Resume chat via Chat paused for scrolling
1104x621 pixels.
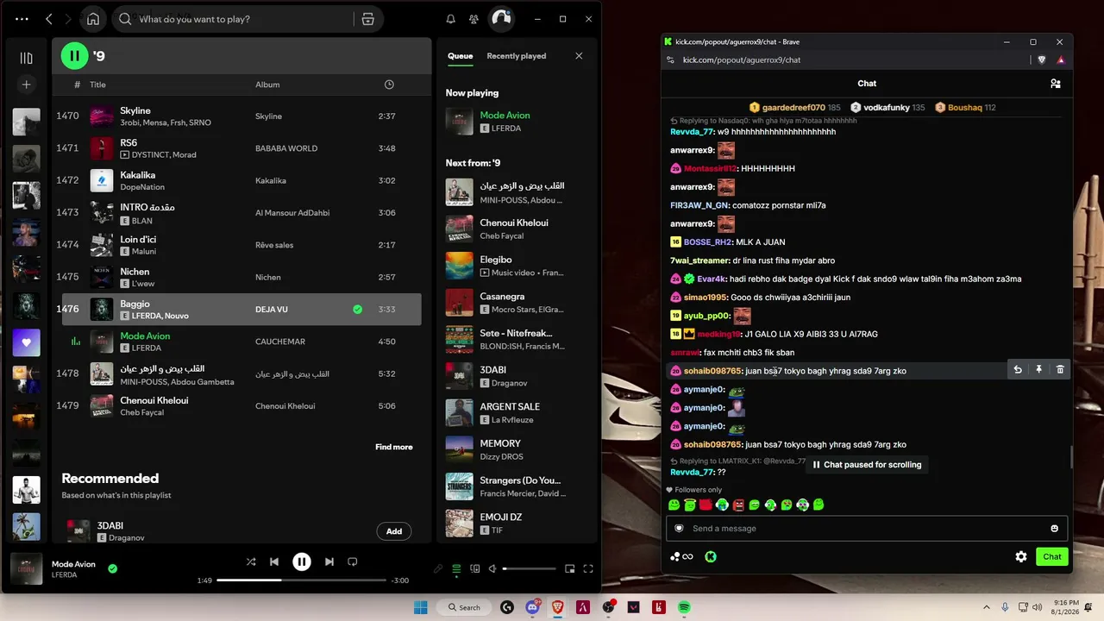click(867, 465)
